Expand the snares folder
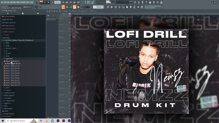 tap(8, 90)
